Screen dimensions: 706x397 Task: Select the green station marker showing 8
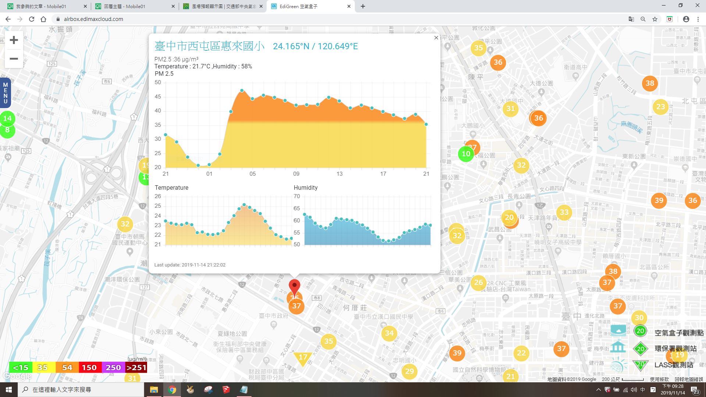(x=7, y=131)
